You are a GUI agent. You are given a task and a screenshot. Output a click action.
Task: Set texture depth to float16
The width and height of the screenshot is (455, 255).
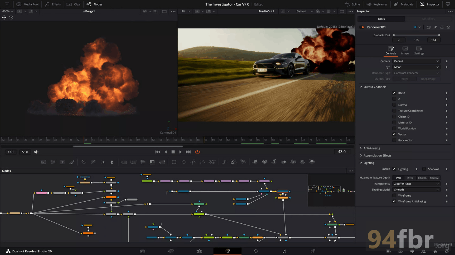(422, 178)
